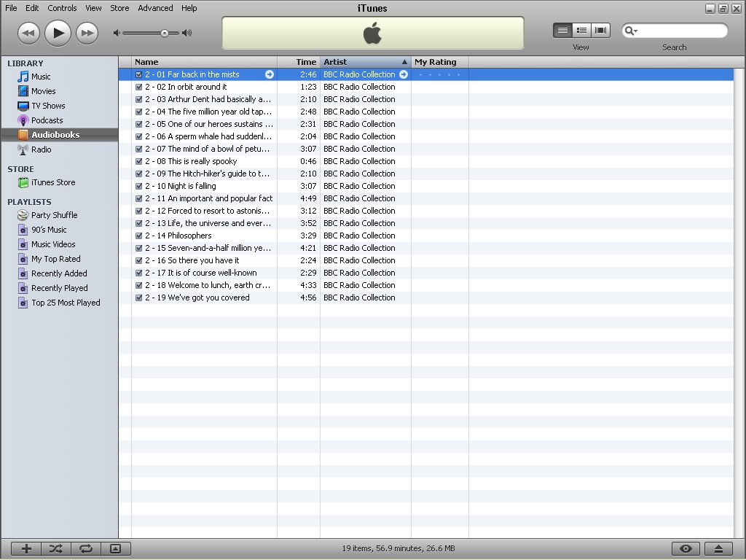Open the Edit menu
Viewport: 746px width, 560px height.
(x=32, y=8)
